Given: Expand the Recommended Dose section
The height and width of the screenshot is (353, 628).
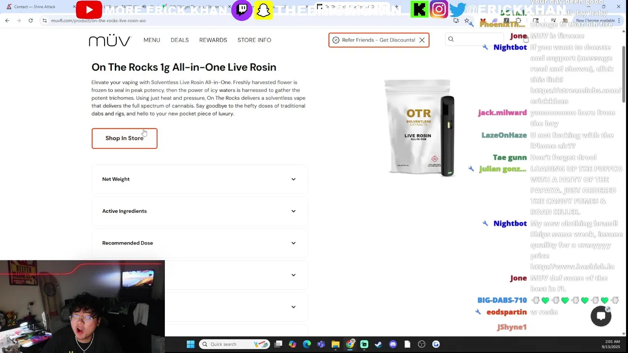Looking at the screenshot, I should coord(199,243).
